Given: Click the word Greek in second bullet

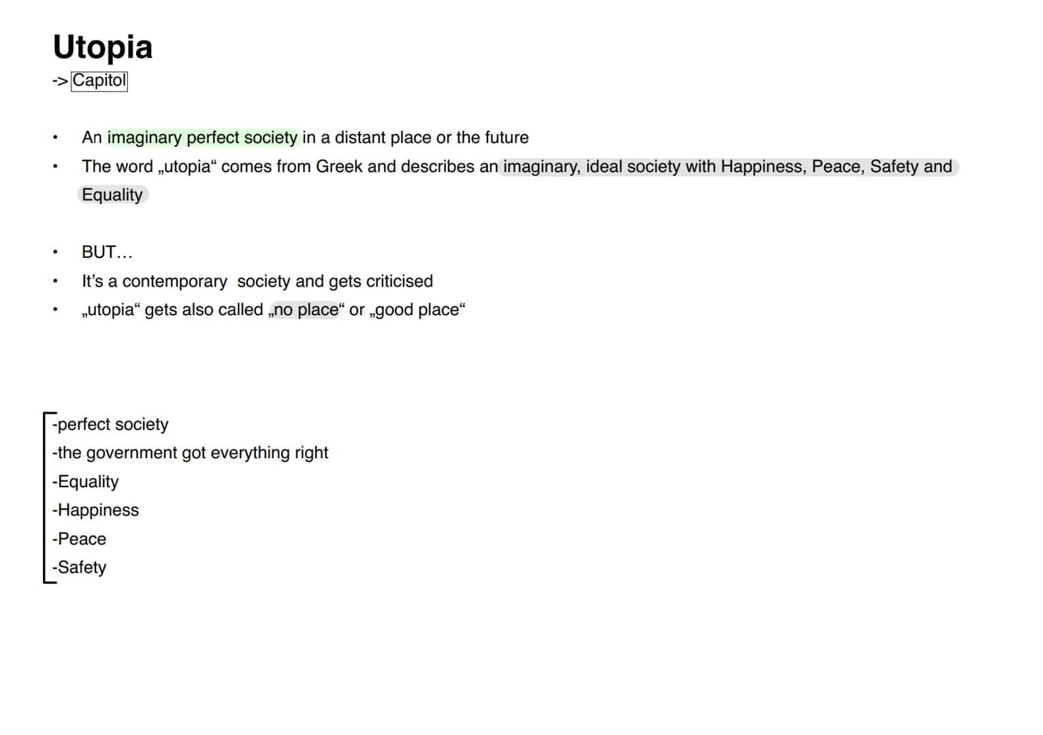Looking at the screenshot, I should point(339,166).
